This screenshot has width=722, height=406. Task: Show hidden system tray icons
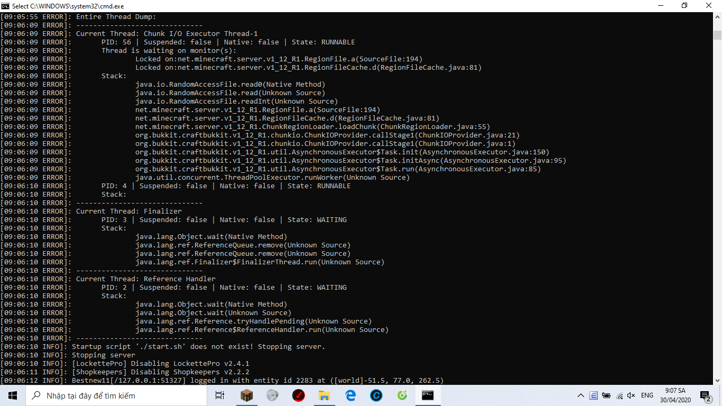tap(581, 395)
